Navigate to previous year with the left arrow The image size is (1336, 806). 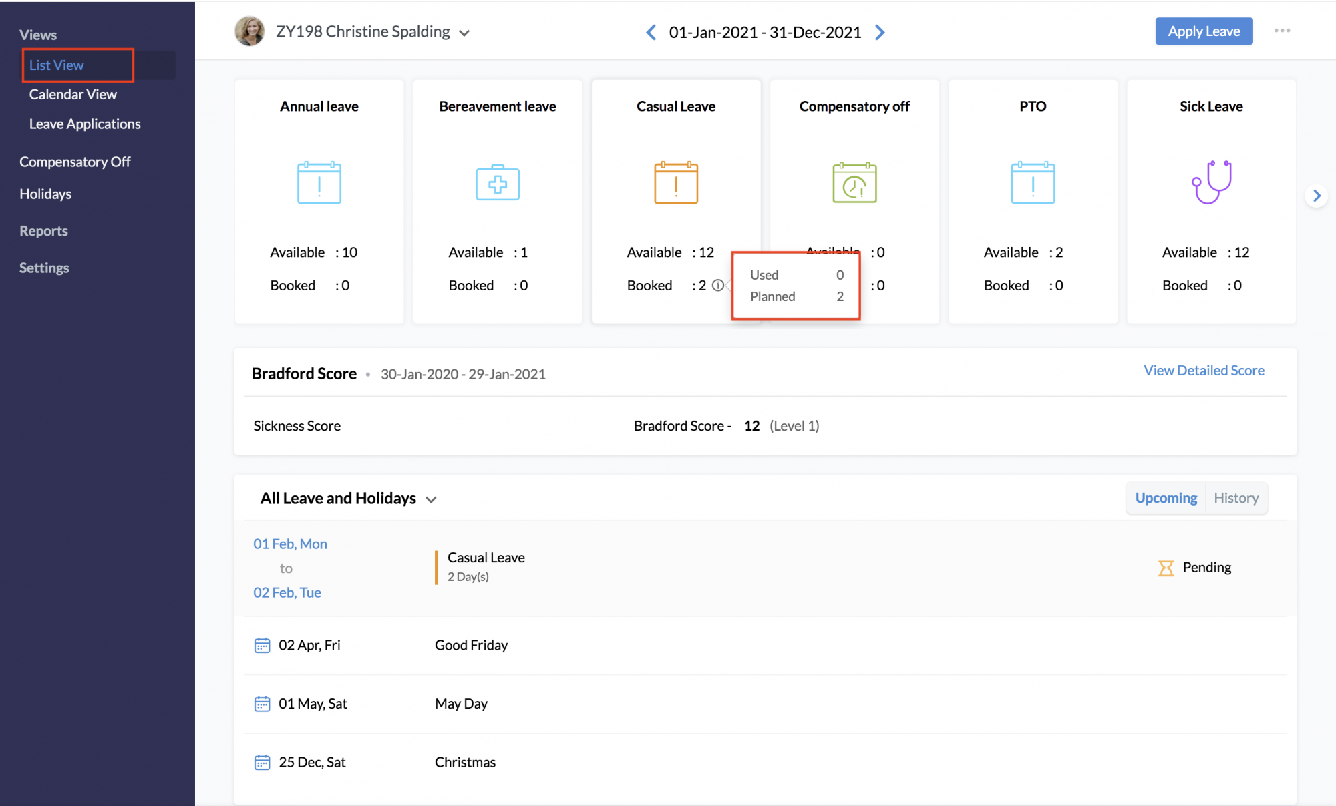(x=651, y=31)
